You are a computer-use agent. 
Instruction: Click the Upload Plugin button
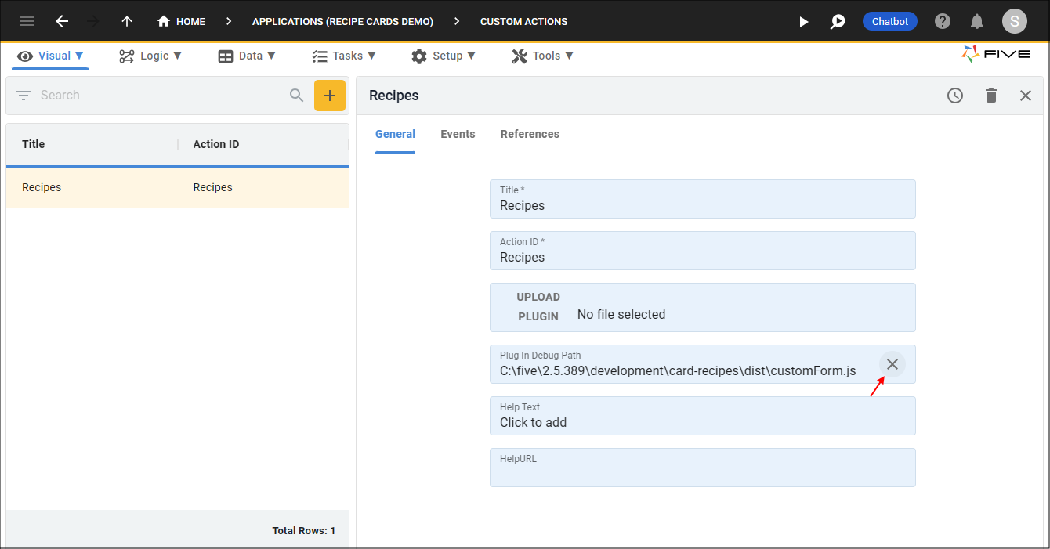tap(538, 307)
